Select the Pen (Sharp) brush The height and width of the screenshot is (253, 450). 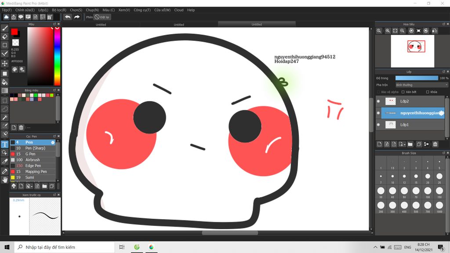point(33,148)
